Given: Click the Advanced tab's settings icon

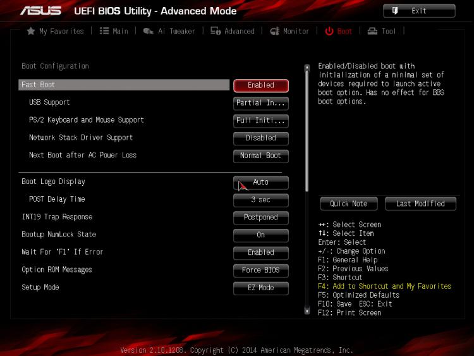Looking at the screenshot, I should 216,31.
